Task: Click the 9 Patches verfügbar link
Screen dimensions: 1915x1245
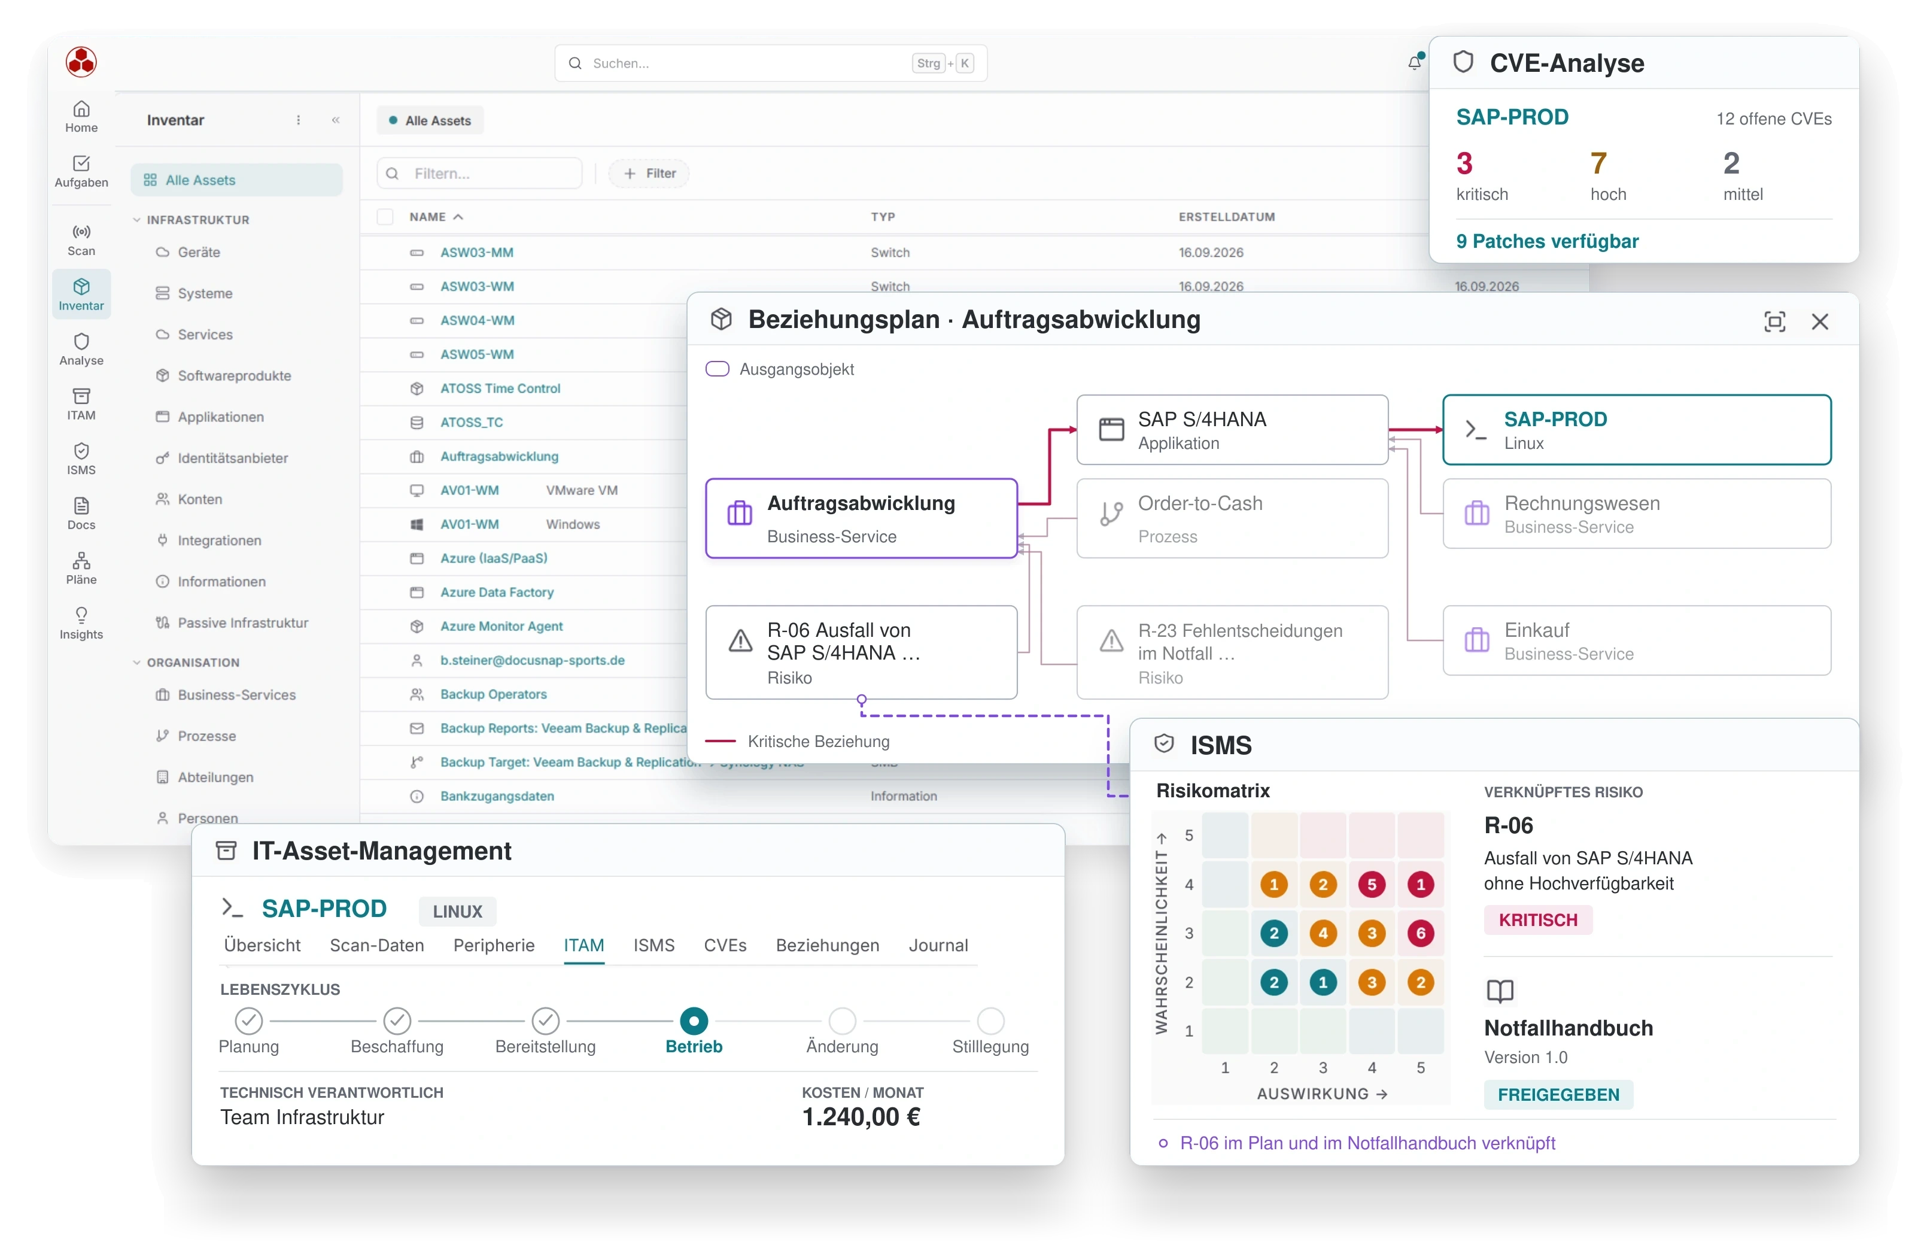Action: 1546,241
